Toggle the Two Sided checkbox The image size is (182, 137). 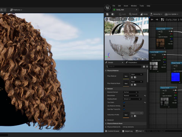124,102
